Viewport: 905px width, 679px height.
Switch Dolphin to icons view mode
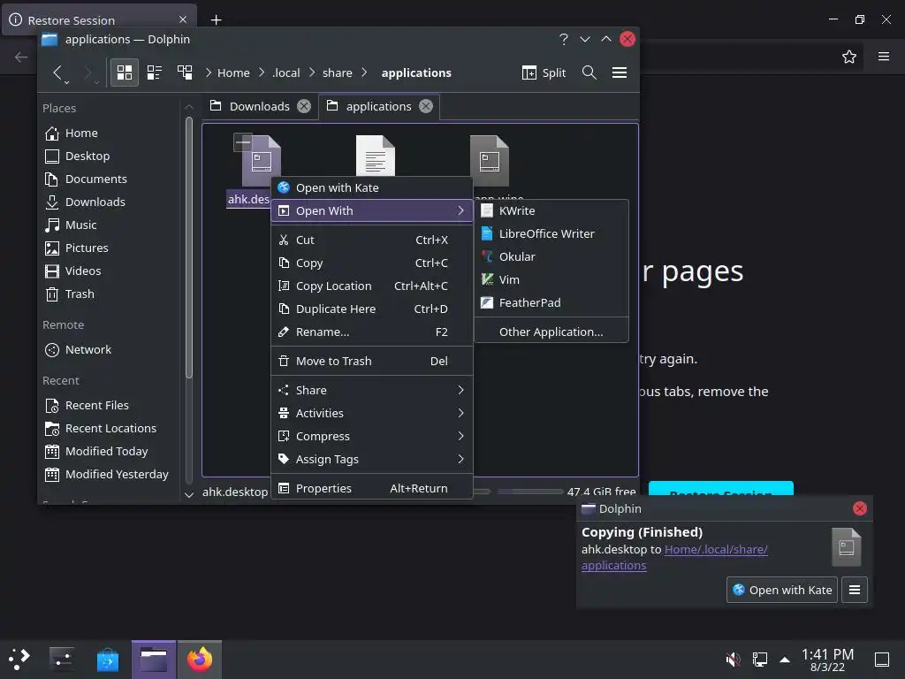point(124,72)
